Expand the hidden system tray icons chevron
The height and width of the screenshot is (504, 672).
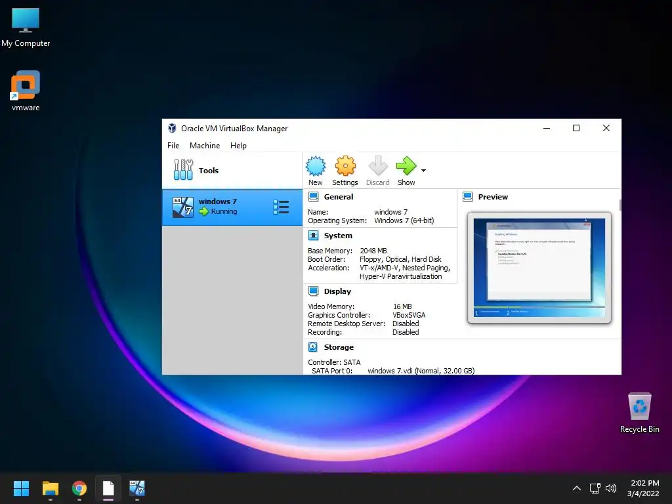(x=577, y=488)
